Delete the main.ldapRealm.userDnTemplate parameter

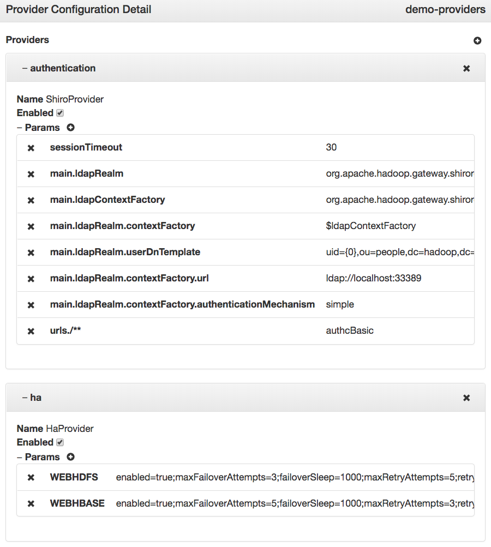(31, 252)
